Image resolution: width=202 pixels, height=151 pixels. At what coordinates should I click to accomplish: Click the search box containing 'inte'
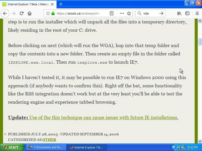pos(150,13)
